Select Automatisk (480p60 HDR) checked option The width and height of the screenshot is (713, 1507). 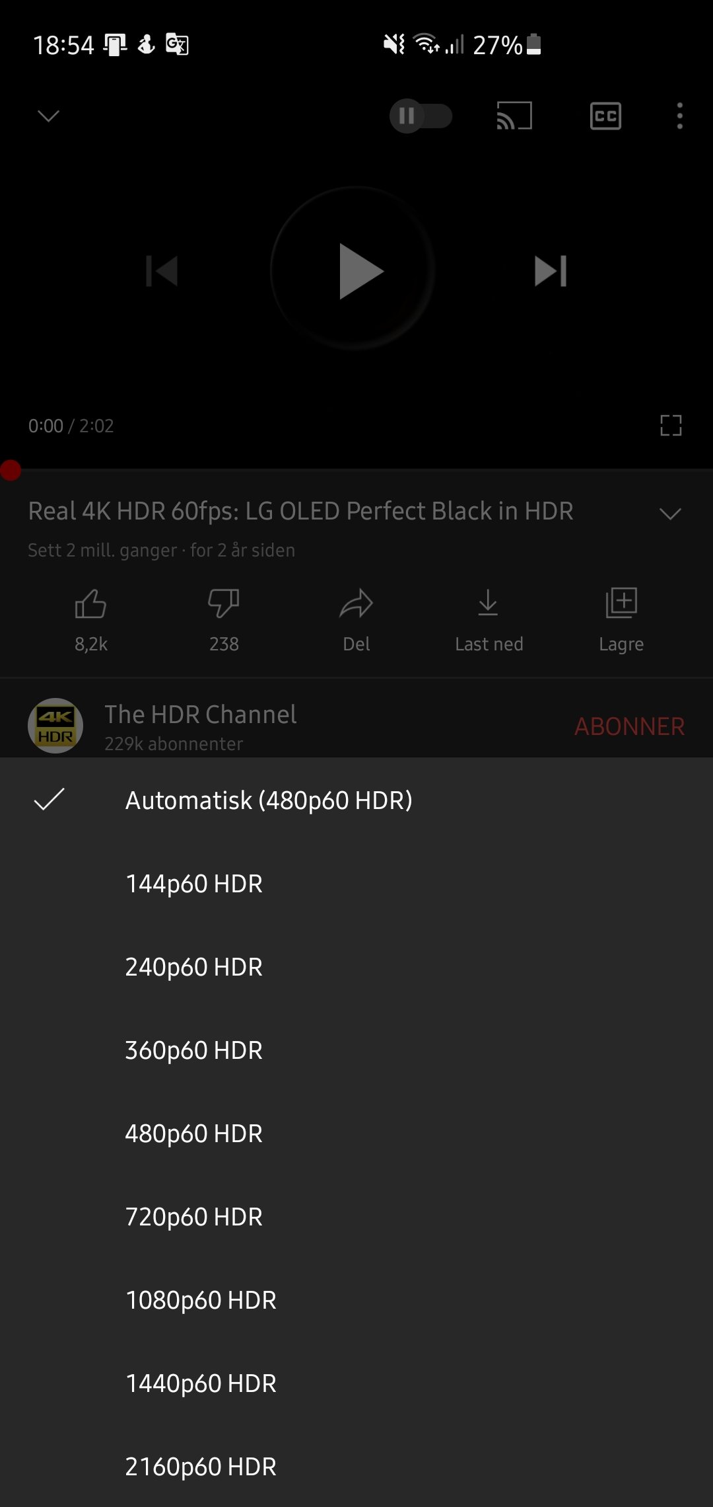356,800
